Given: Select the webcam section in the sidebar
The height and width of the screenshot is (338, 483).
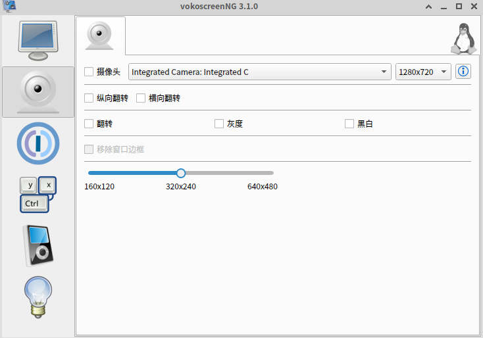Looking at the screenshot, I should [x=38, y=92].
